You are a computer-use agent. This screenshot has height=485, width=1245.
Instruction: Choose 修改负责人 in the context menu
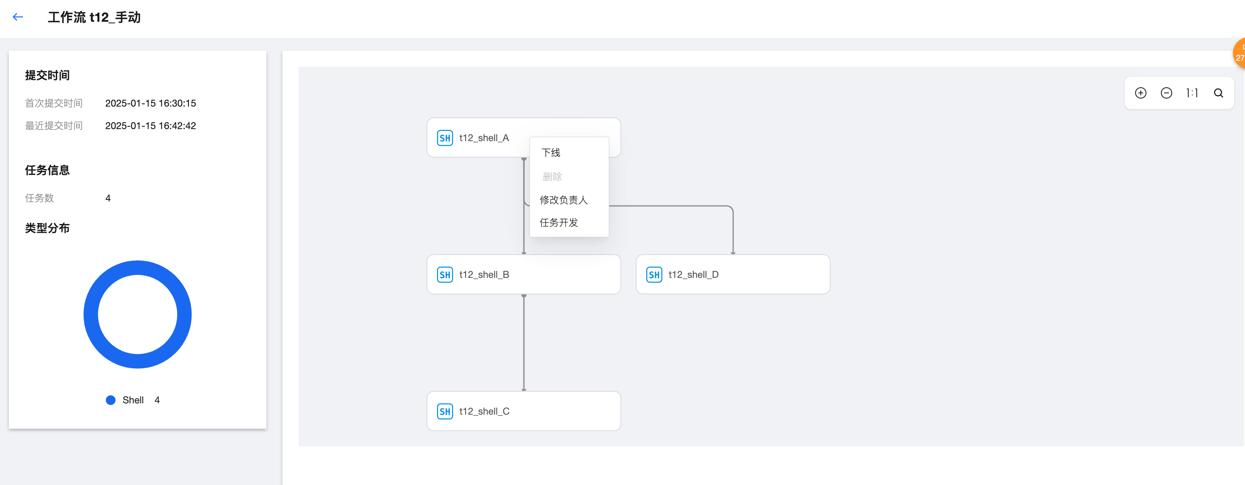tap(563, 200)
